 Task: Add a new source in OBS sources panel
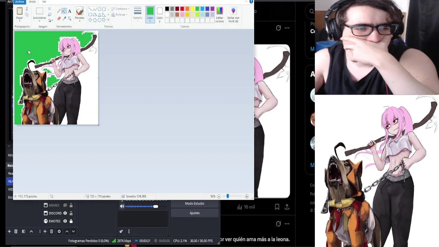(45, 232)
